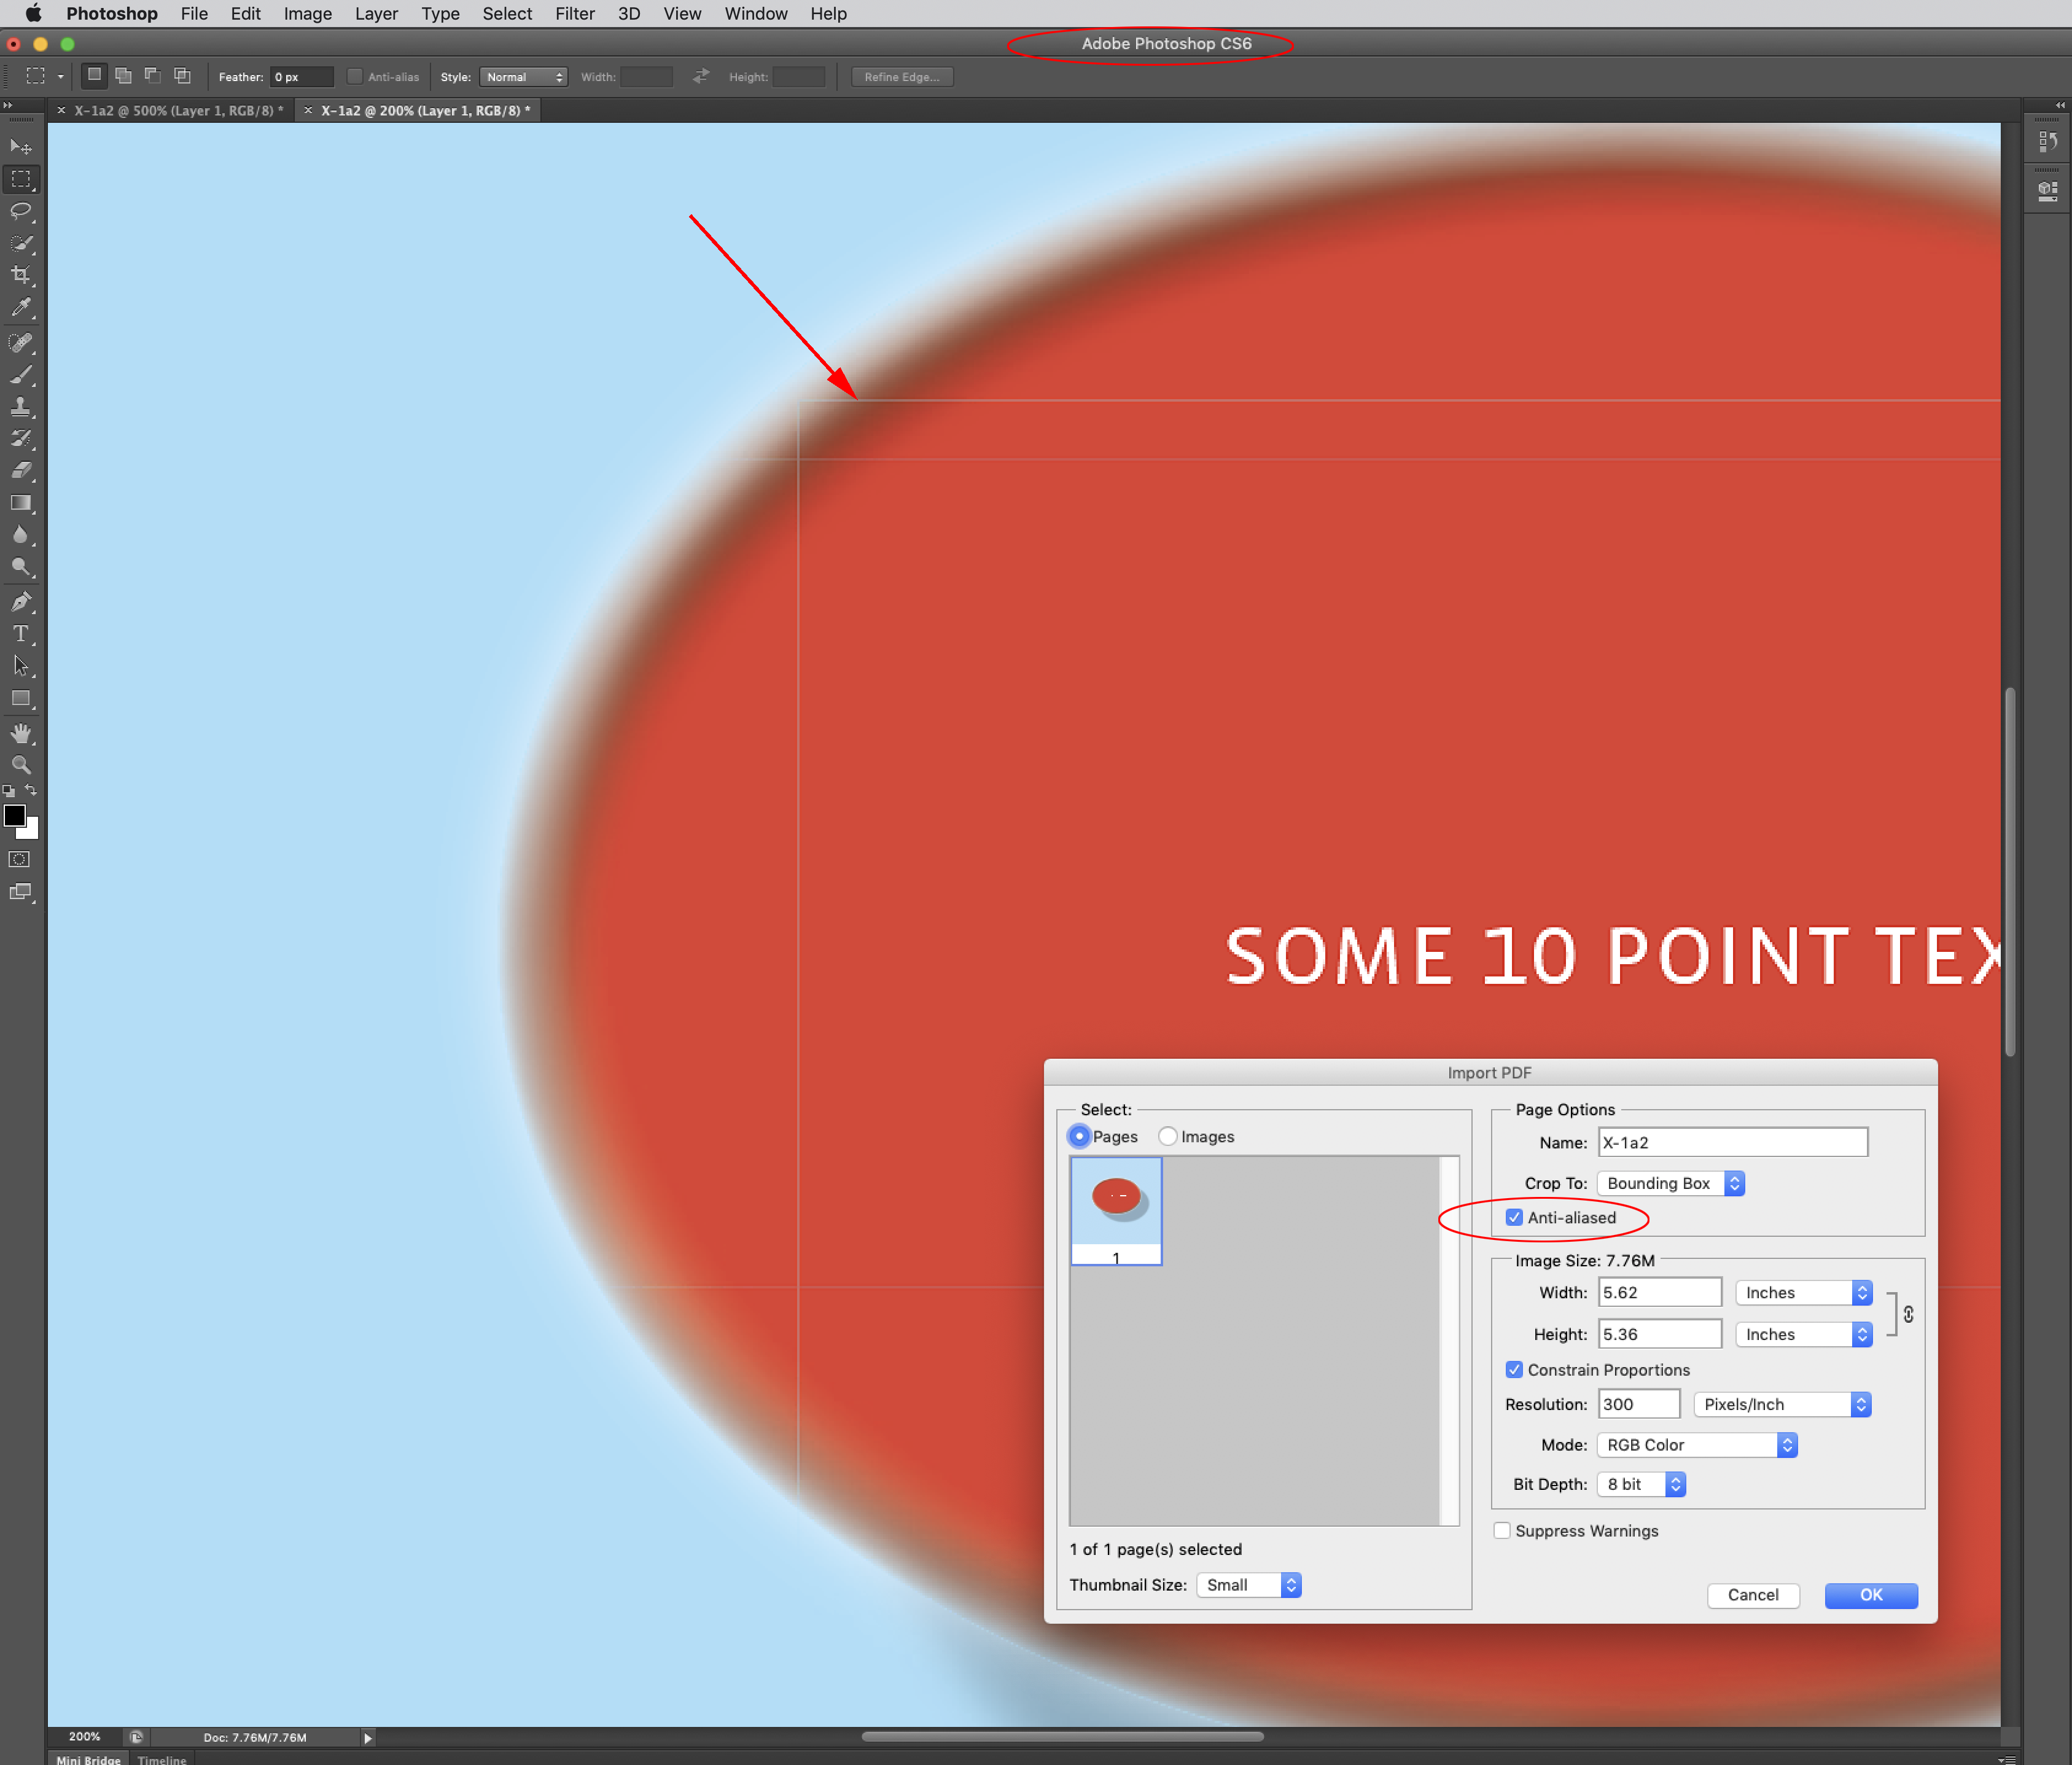Image resolution: width=2072 pixels, height=1765 pixels.
Task: Open the Crop To dropdown
Action: click(x=1670, y=1183)
